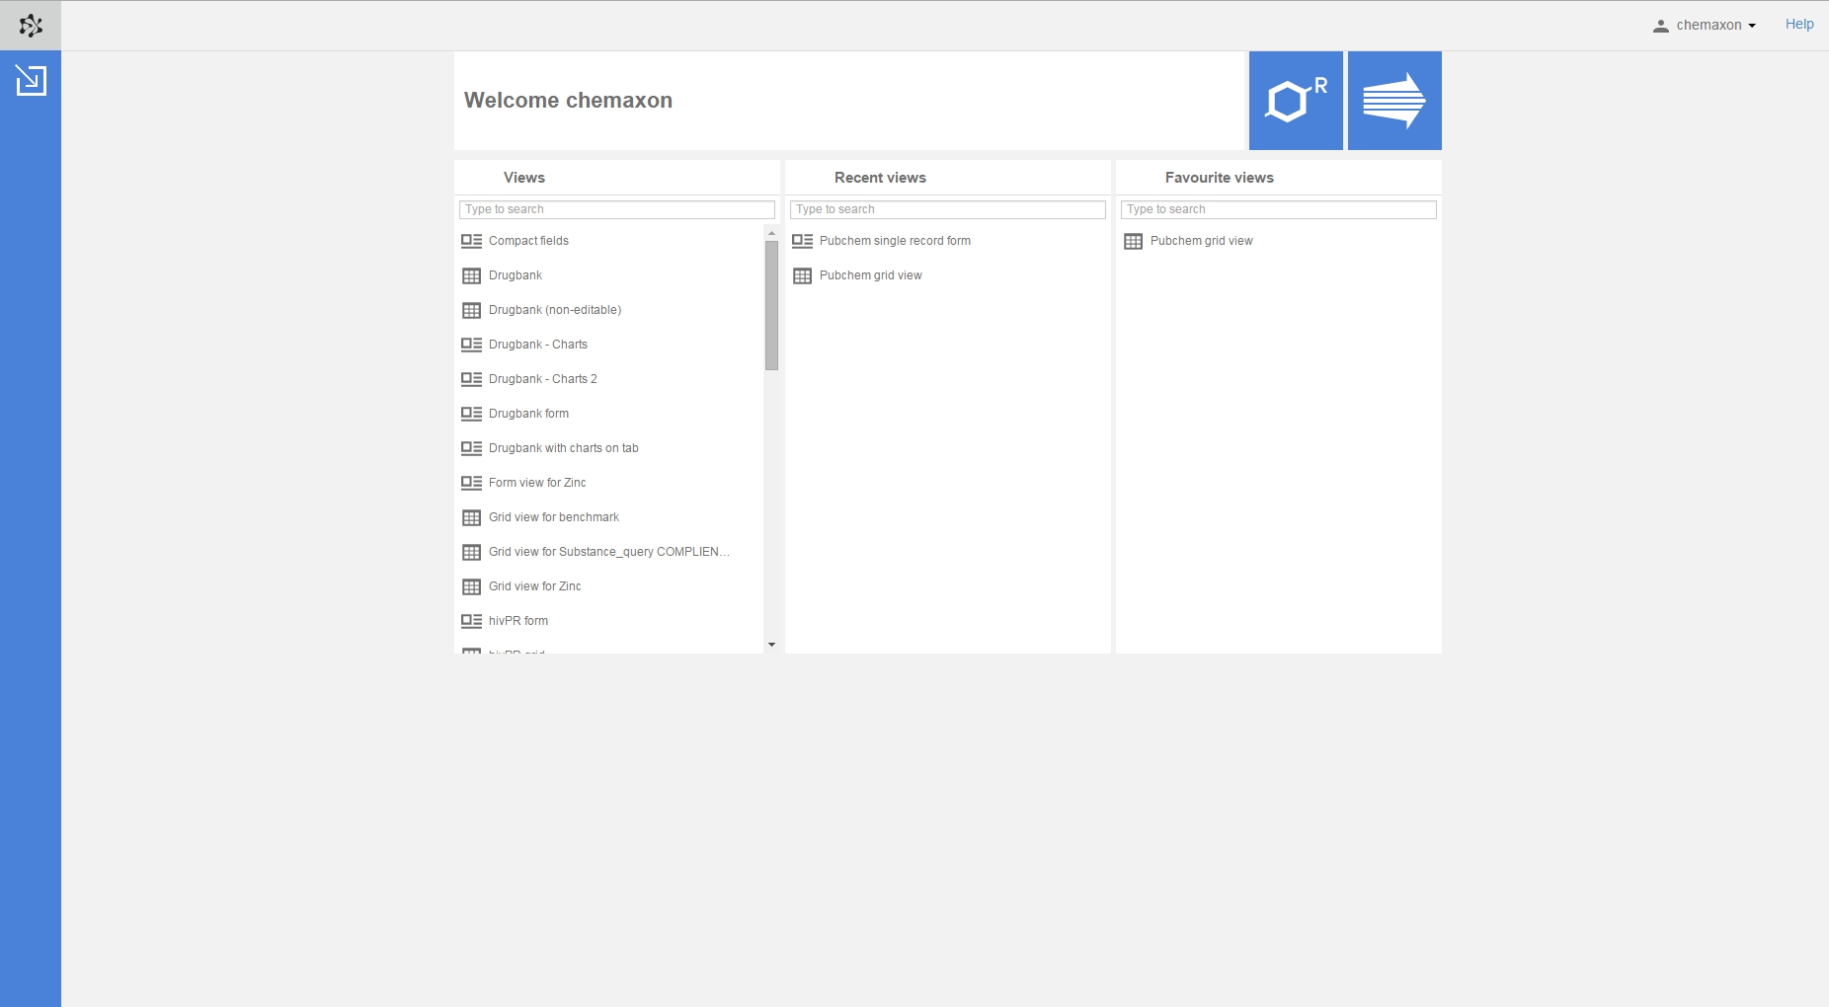The width and height of the screenshot is (1829, 1007).
Task: Select the Drugbank - Charts view
Action: [538, 344]
